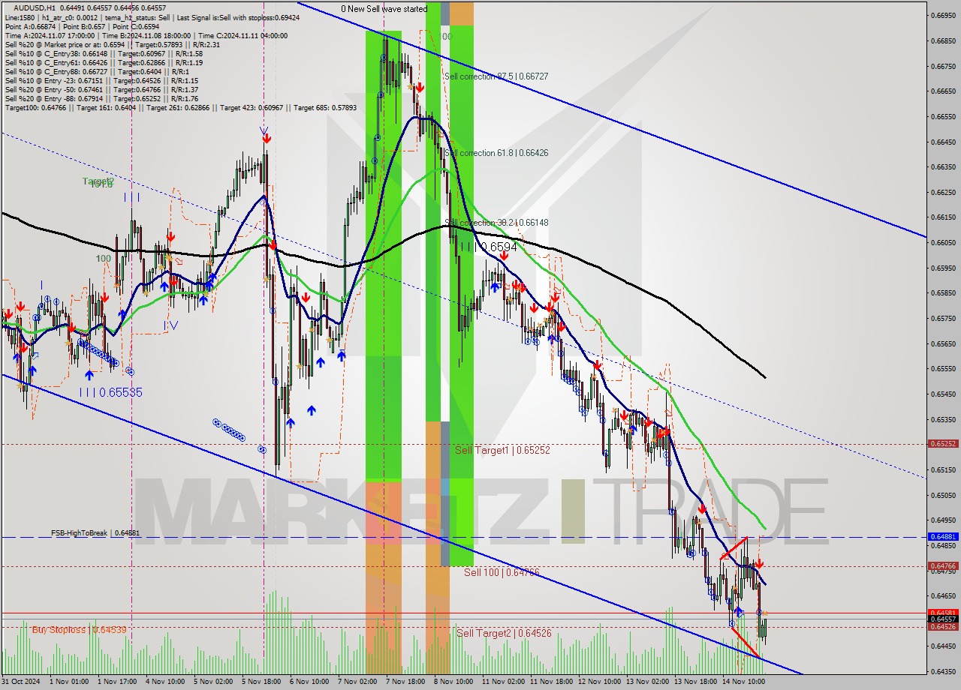Click the '8 Nov 10:00' time axis label
961x690 pixels.
[x=453, y=682]
